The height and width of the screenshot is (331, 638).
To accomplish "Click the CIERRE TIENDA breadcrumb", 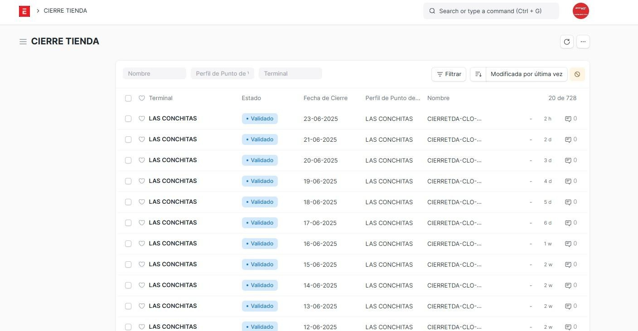I will (x=65, y=10).
